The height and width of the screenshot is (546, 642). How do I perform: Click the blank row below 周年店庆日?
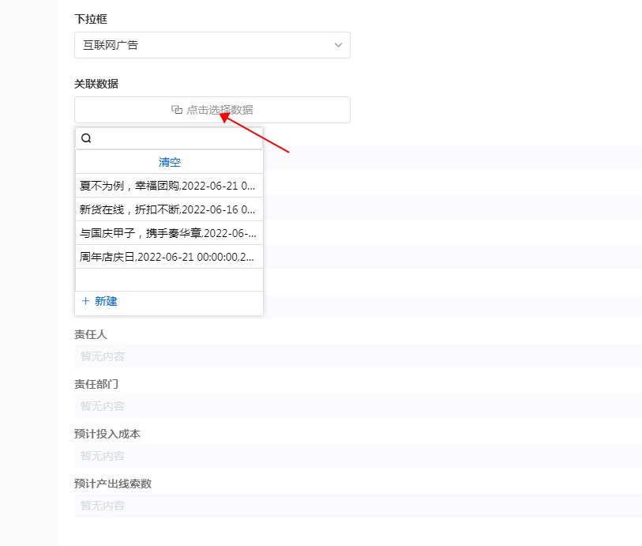[168, 280]
